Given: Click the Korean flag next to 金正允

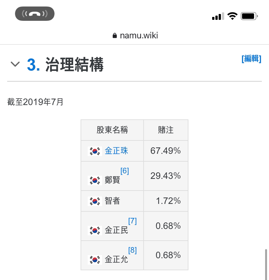Looking at the screenshot, I should tap(95, 260).
